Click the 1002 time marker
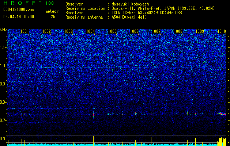 (46, 31)
